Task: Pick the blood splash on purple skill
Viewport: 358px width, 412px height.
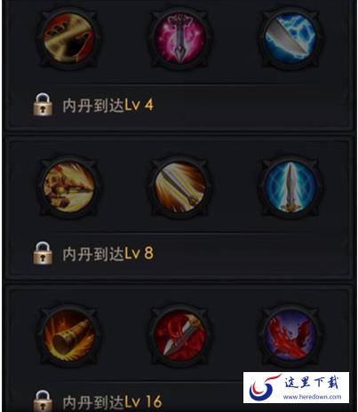Action: [290, 336]
